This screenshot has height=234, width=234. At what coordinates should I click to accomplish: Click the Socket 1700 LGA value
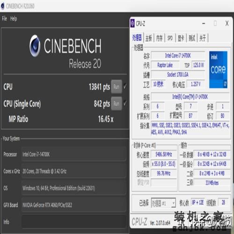click(x=178, y=74)
